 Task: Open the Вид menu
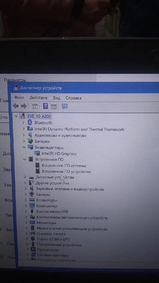(x=57, y=98)
